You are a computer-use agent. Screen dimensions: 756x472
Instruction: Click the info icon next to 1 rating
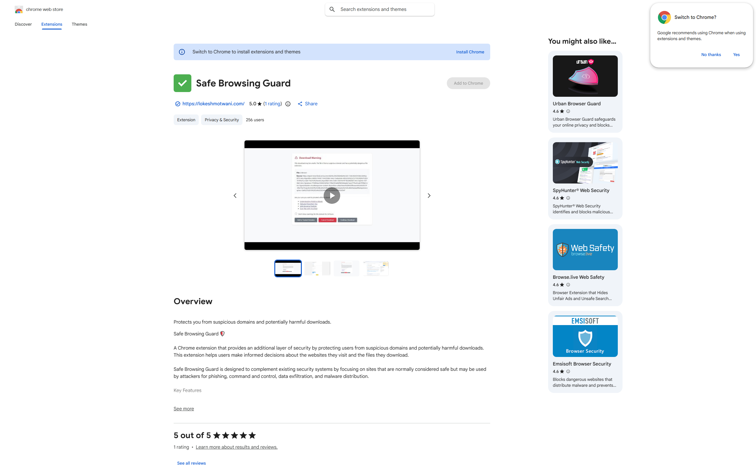click(x=288, y=104)
